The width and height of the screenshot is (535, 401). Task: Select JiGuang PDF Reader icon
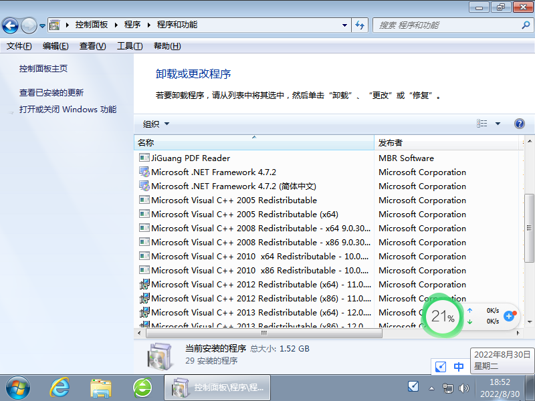click(144, 158)
